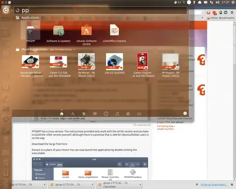Click the PPSSPP file manager screenshot image
This screenshot has width=236, height=189.
point(90,168)
